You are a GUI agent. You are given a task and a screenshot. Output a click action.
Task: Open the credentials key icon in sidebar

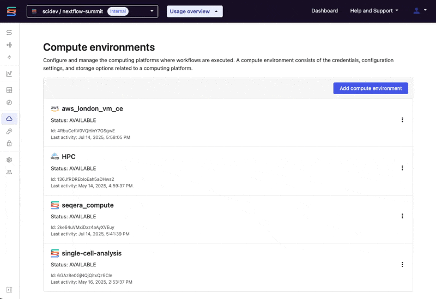pyautogui.click(x=9, y=131)
